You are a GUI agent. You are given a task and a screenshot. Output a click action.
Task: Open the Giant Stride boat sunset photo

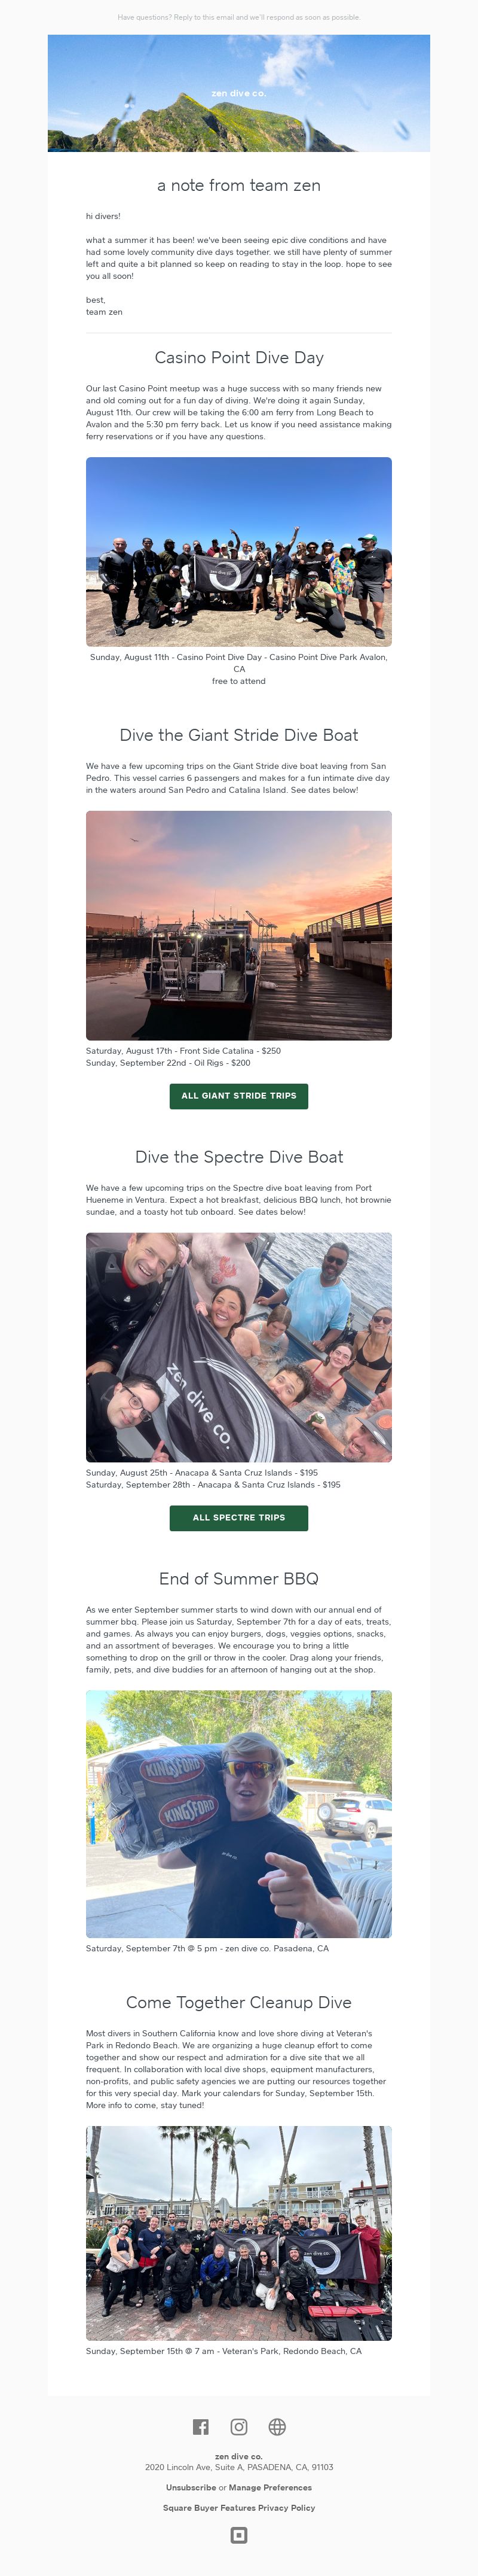(238, 925)
